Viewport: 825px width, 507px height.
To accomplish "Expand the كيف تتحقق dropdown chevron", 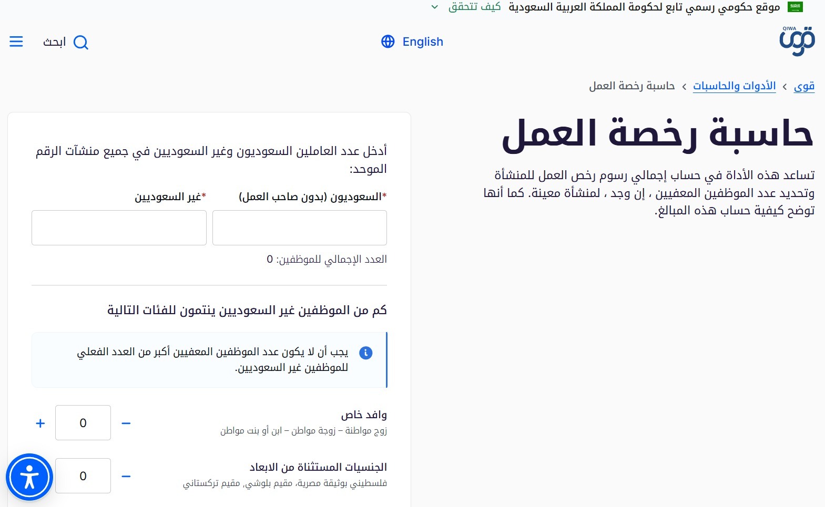I will click(x=434, y=7).
